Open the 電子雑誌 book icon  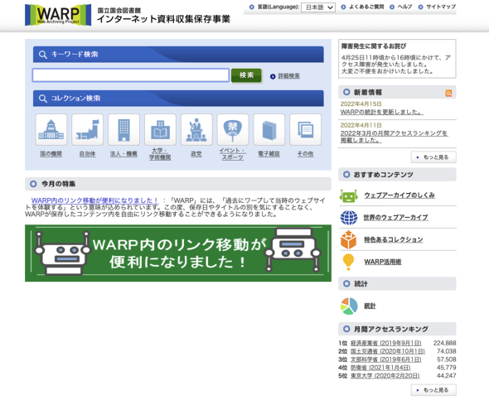pos(269,129)
